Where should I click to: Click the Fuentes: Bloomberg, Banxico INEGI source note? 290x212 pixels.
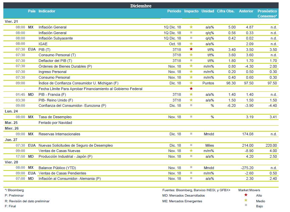tap(197, 190)
